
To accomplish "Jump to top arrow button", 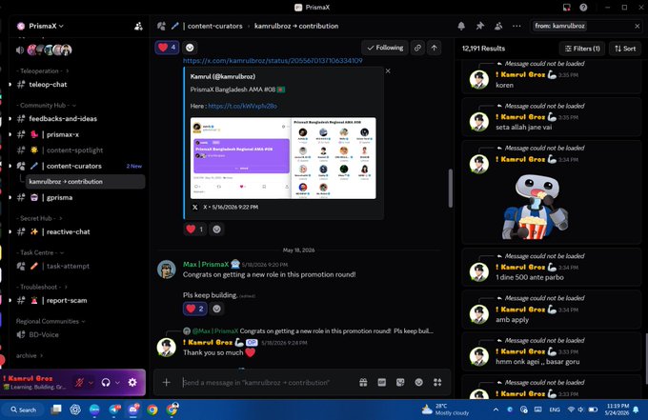I will click(x=434, y=48).
